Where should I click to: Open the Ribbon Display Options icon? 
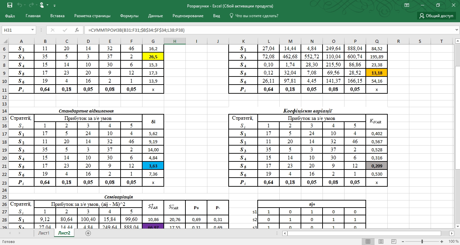407,5
